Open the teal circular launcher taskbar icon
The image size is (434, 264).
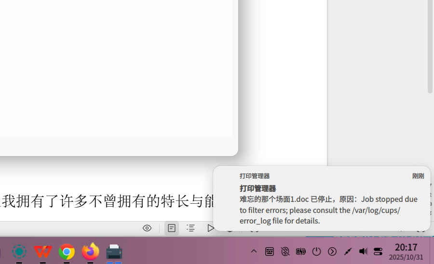[19, 251]
